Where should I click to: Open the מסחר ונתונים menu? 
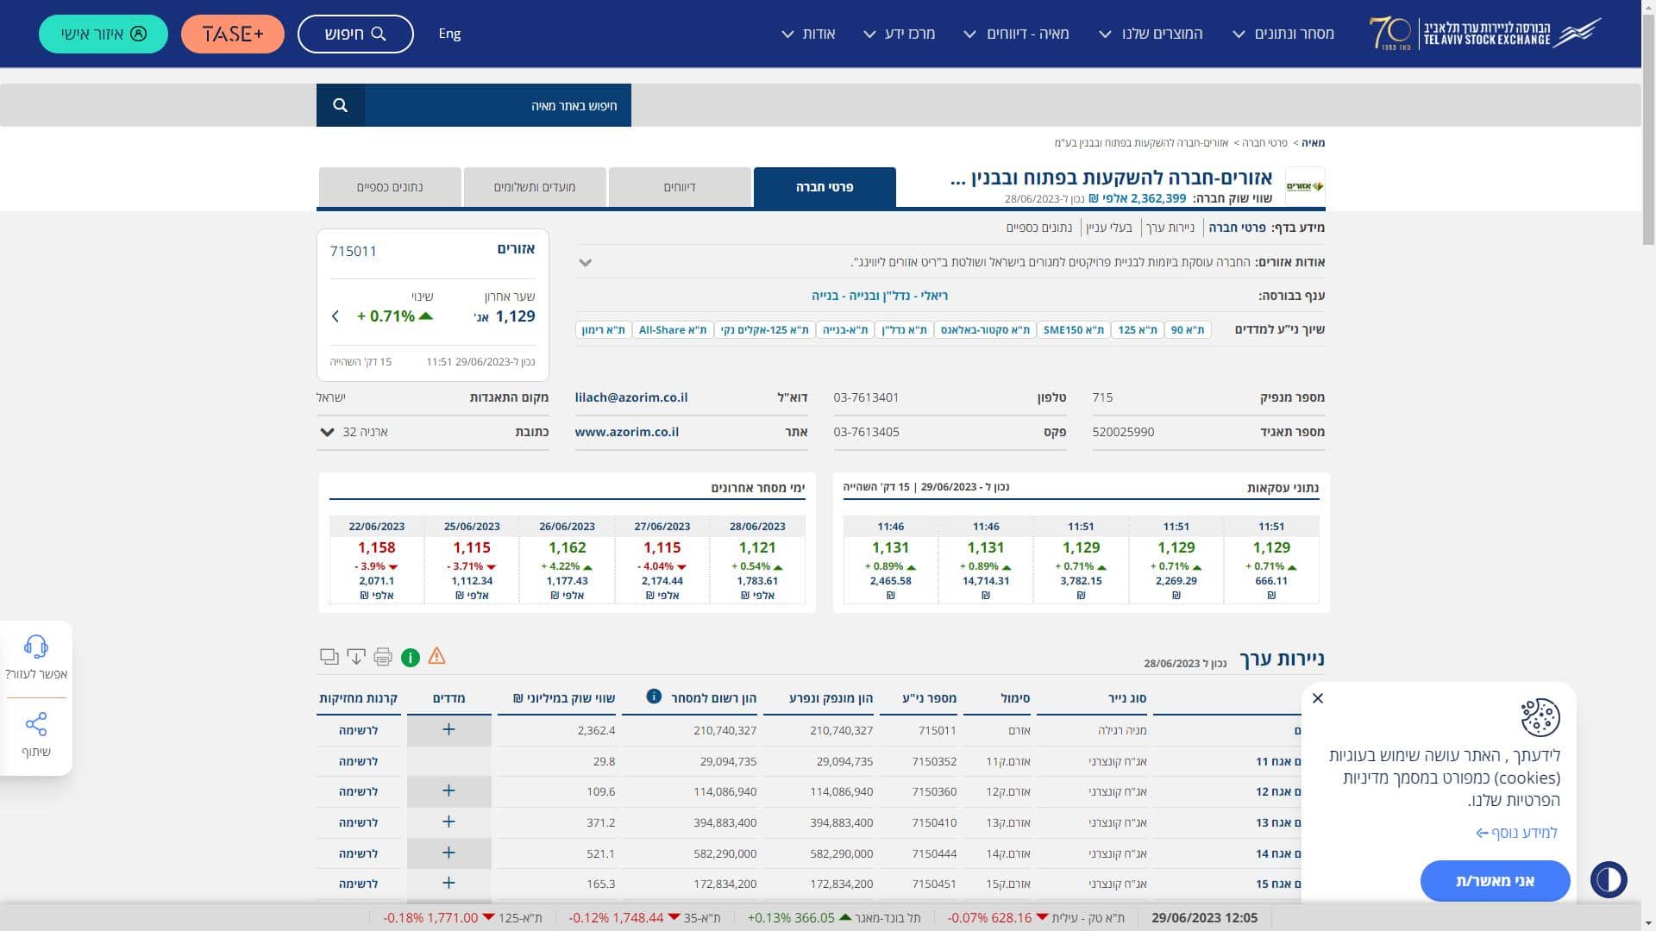pyautogui.click(x=1283, y=34)
